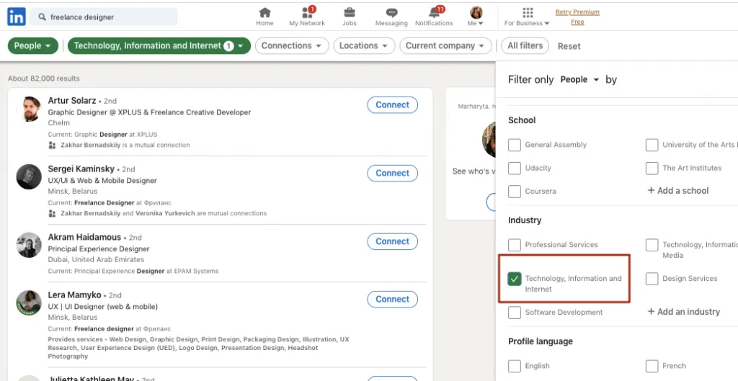Screen dimensions: 738x381
Task: Check the General Assembly school box
Action: coord(515,145)
